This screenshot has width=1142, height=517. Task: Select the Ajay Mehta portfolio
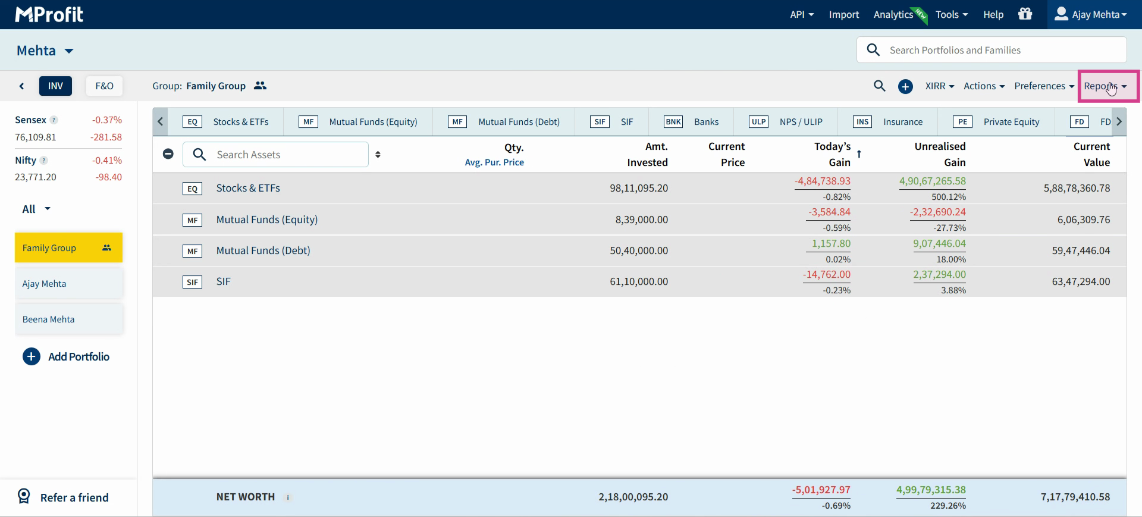pyautogui.click(x=68, y=283)
